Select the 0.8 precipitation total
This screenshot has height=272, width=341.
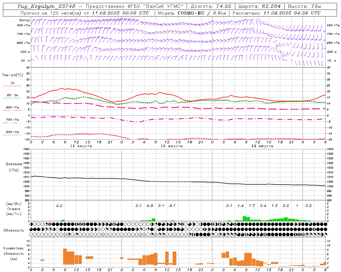[150, 206]
